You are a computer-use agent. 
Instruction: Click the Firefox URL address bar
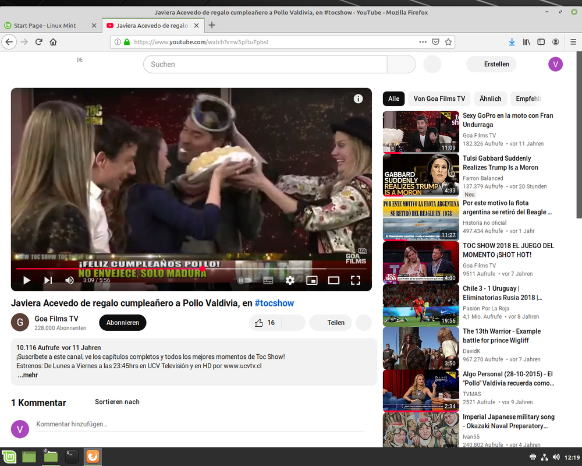(x=274, y=42)
